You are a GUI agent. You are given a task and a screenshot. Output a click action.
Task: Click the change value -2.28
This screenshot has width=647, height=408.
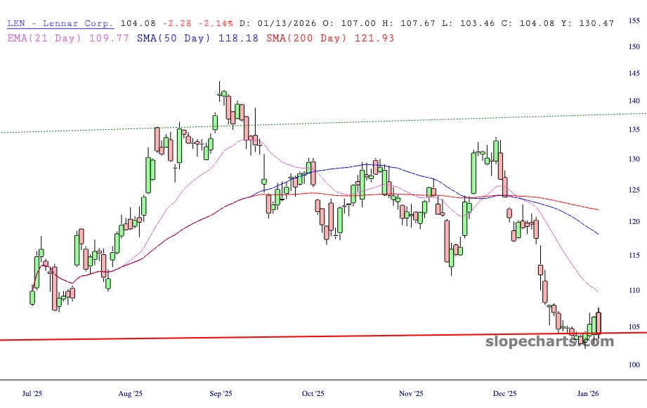tap(177, 23)
